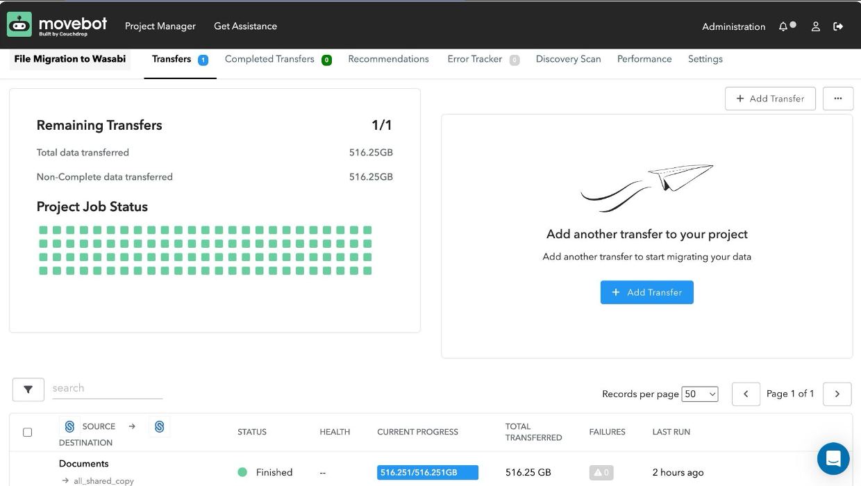Screen dimensions: 861x486
Task: Click the grey Error Tracker count badge
Action: [x=515, y=60]
